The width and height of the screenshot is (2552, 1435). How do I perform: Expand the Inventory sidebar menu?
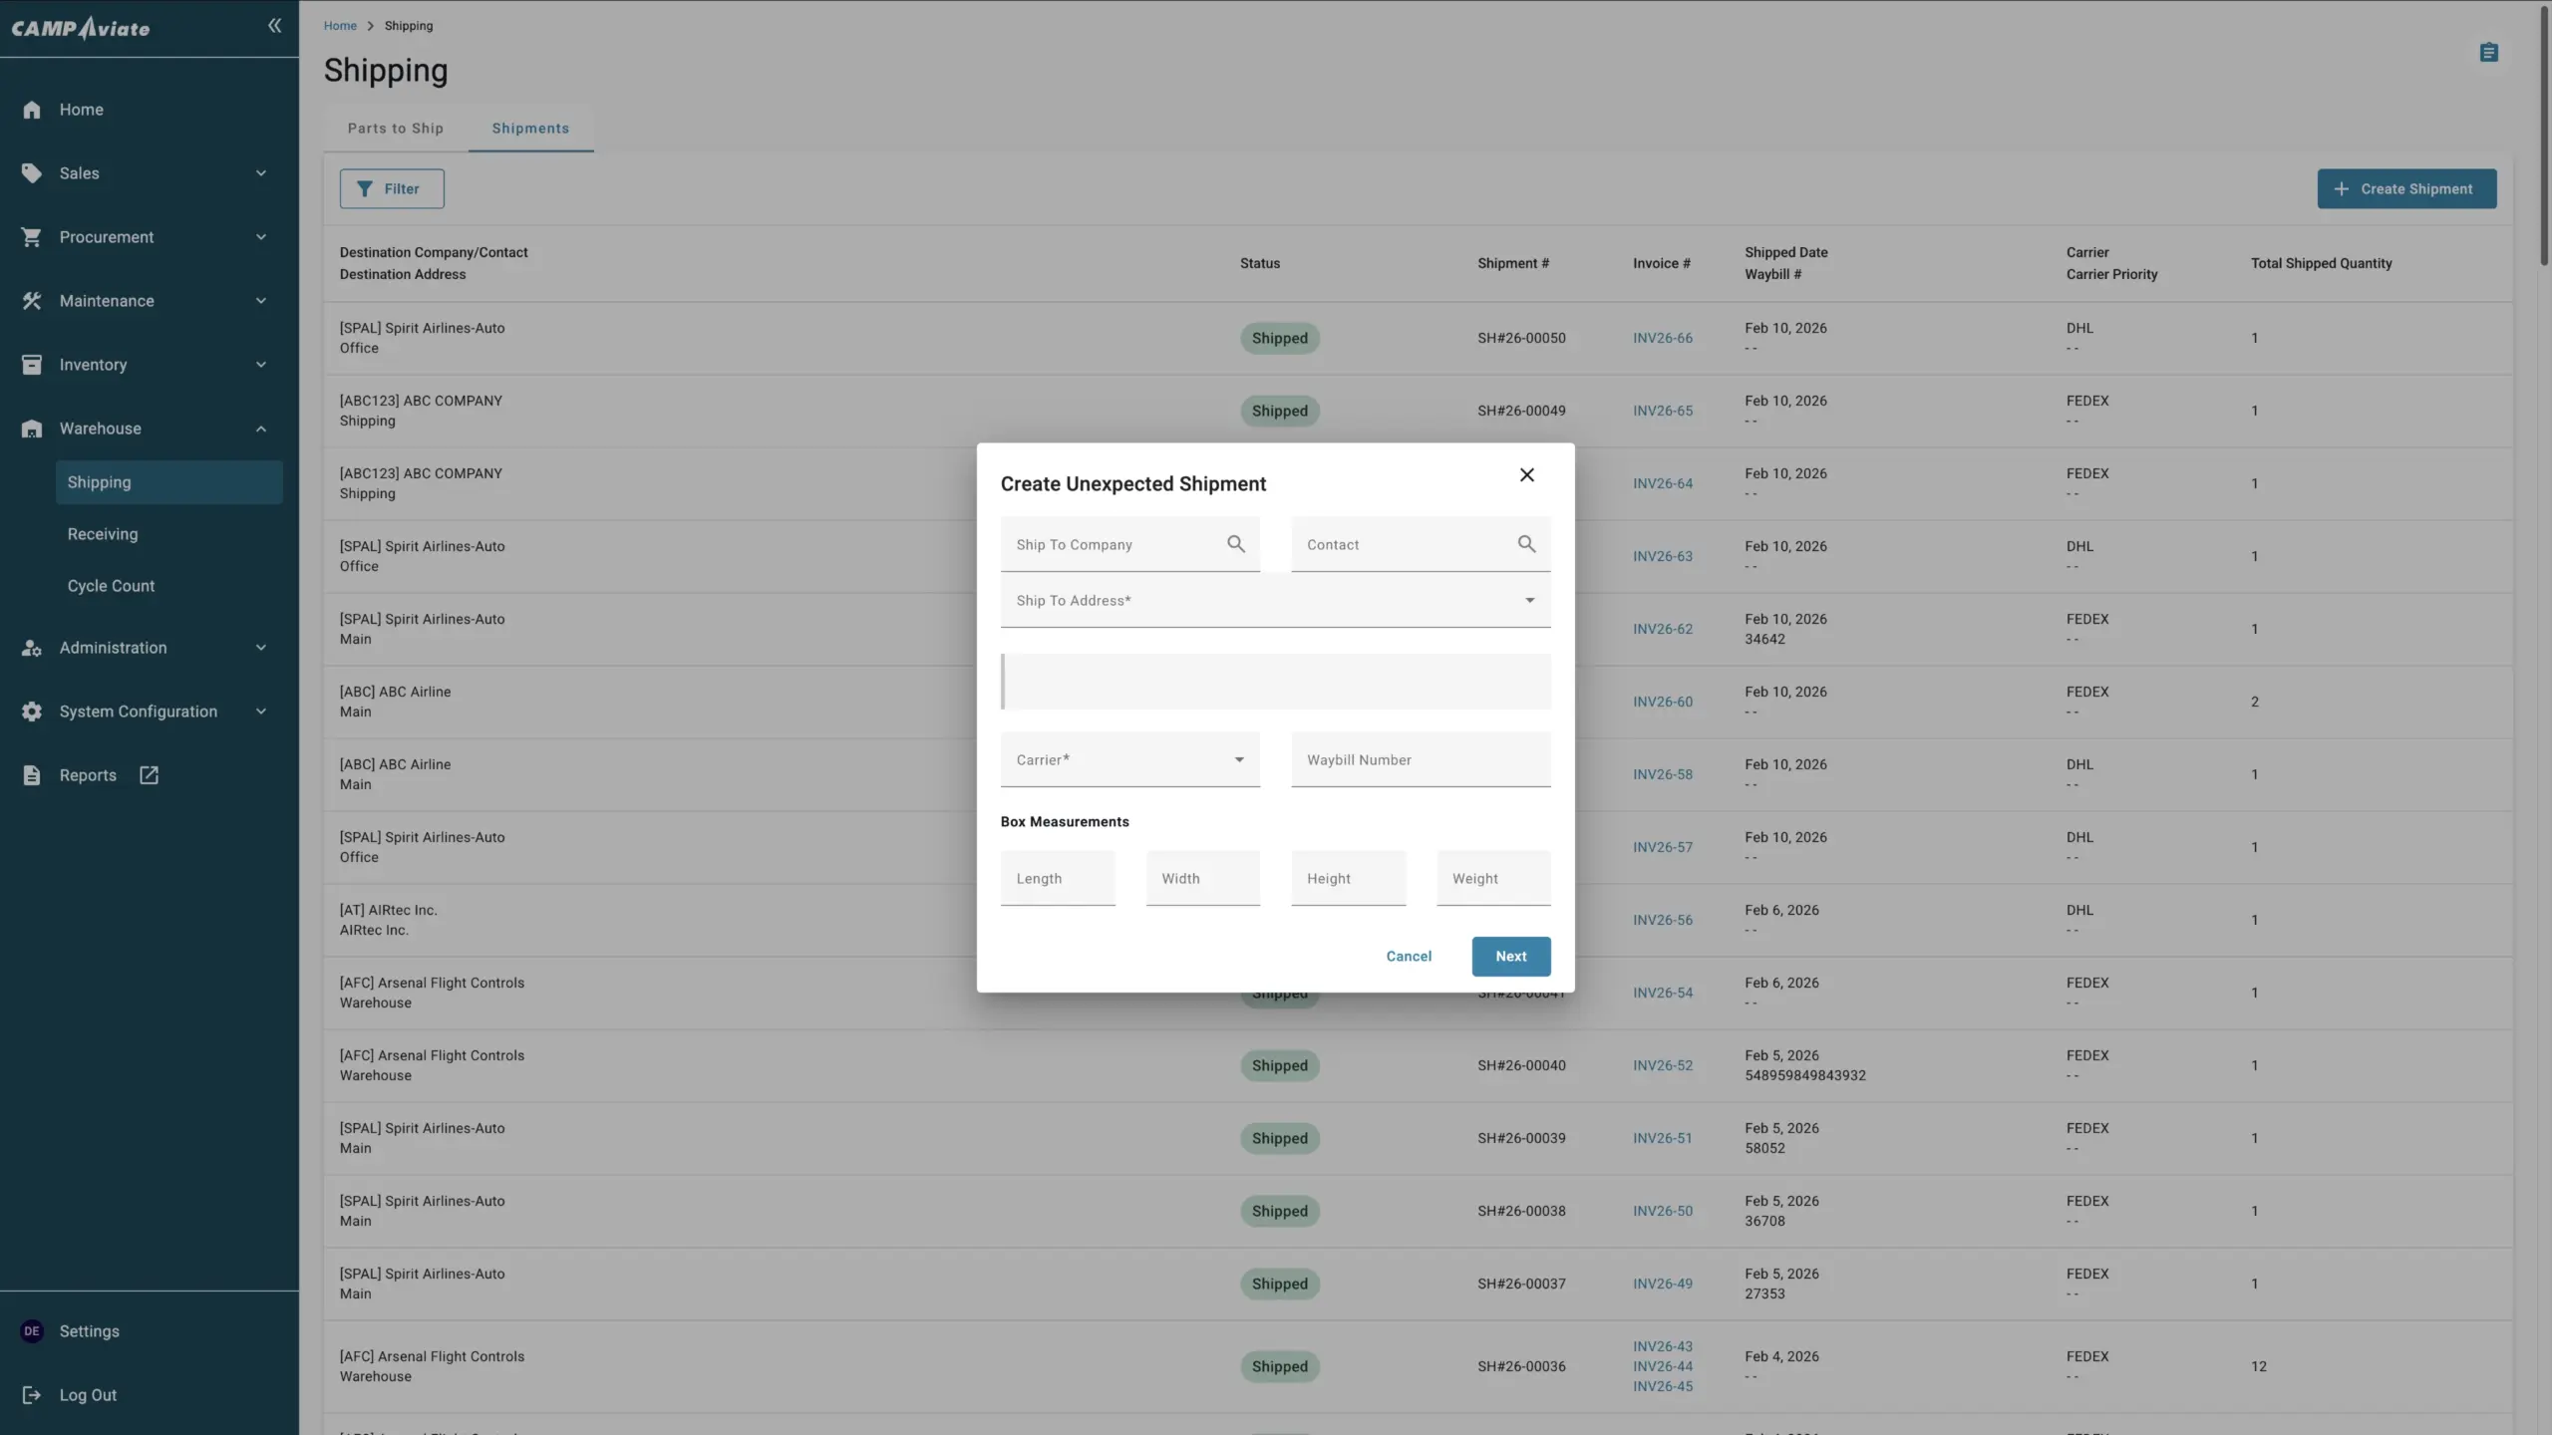tap(261, 365)
